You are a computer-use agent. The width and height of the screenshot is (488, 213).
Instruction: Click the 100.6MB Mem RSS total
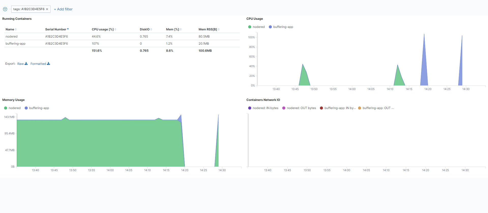(205, 51)
